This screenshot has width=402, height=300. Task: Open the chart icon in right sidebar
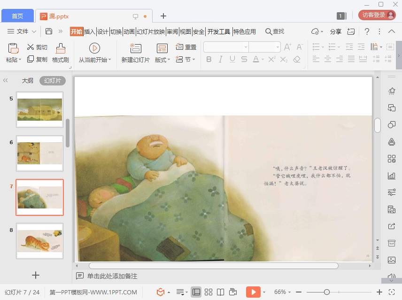[x=392, y=176]
